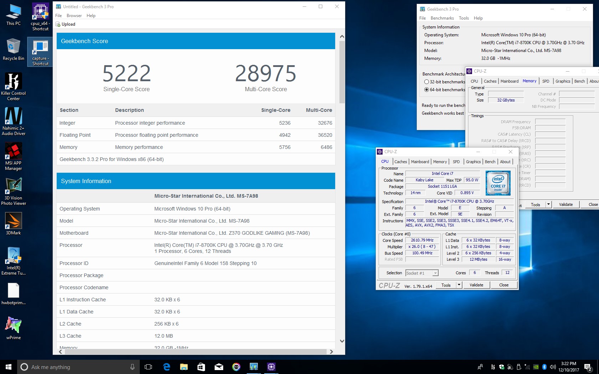Switch to Graphics tab in front CPU-Z
The width and height of the screenshot is (599, 374).
coord(473,162)
